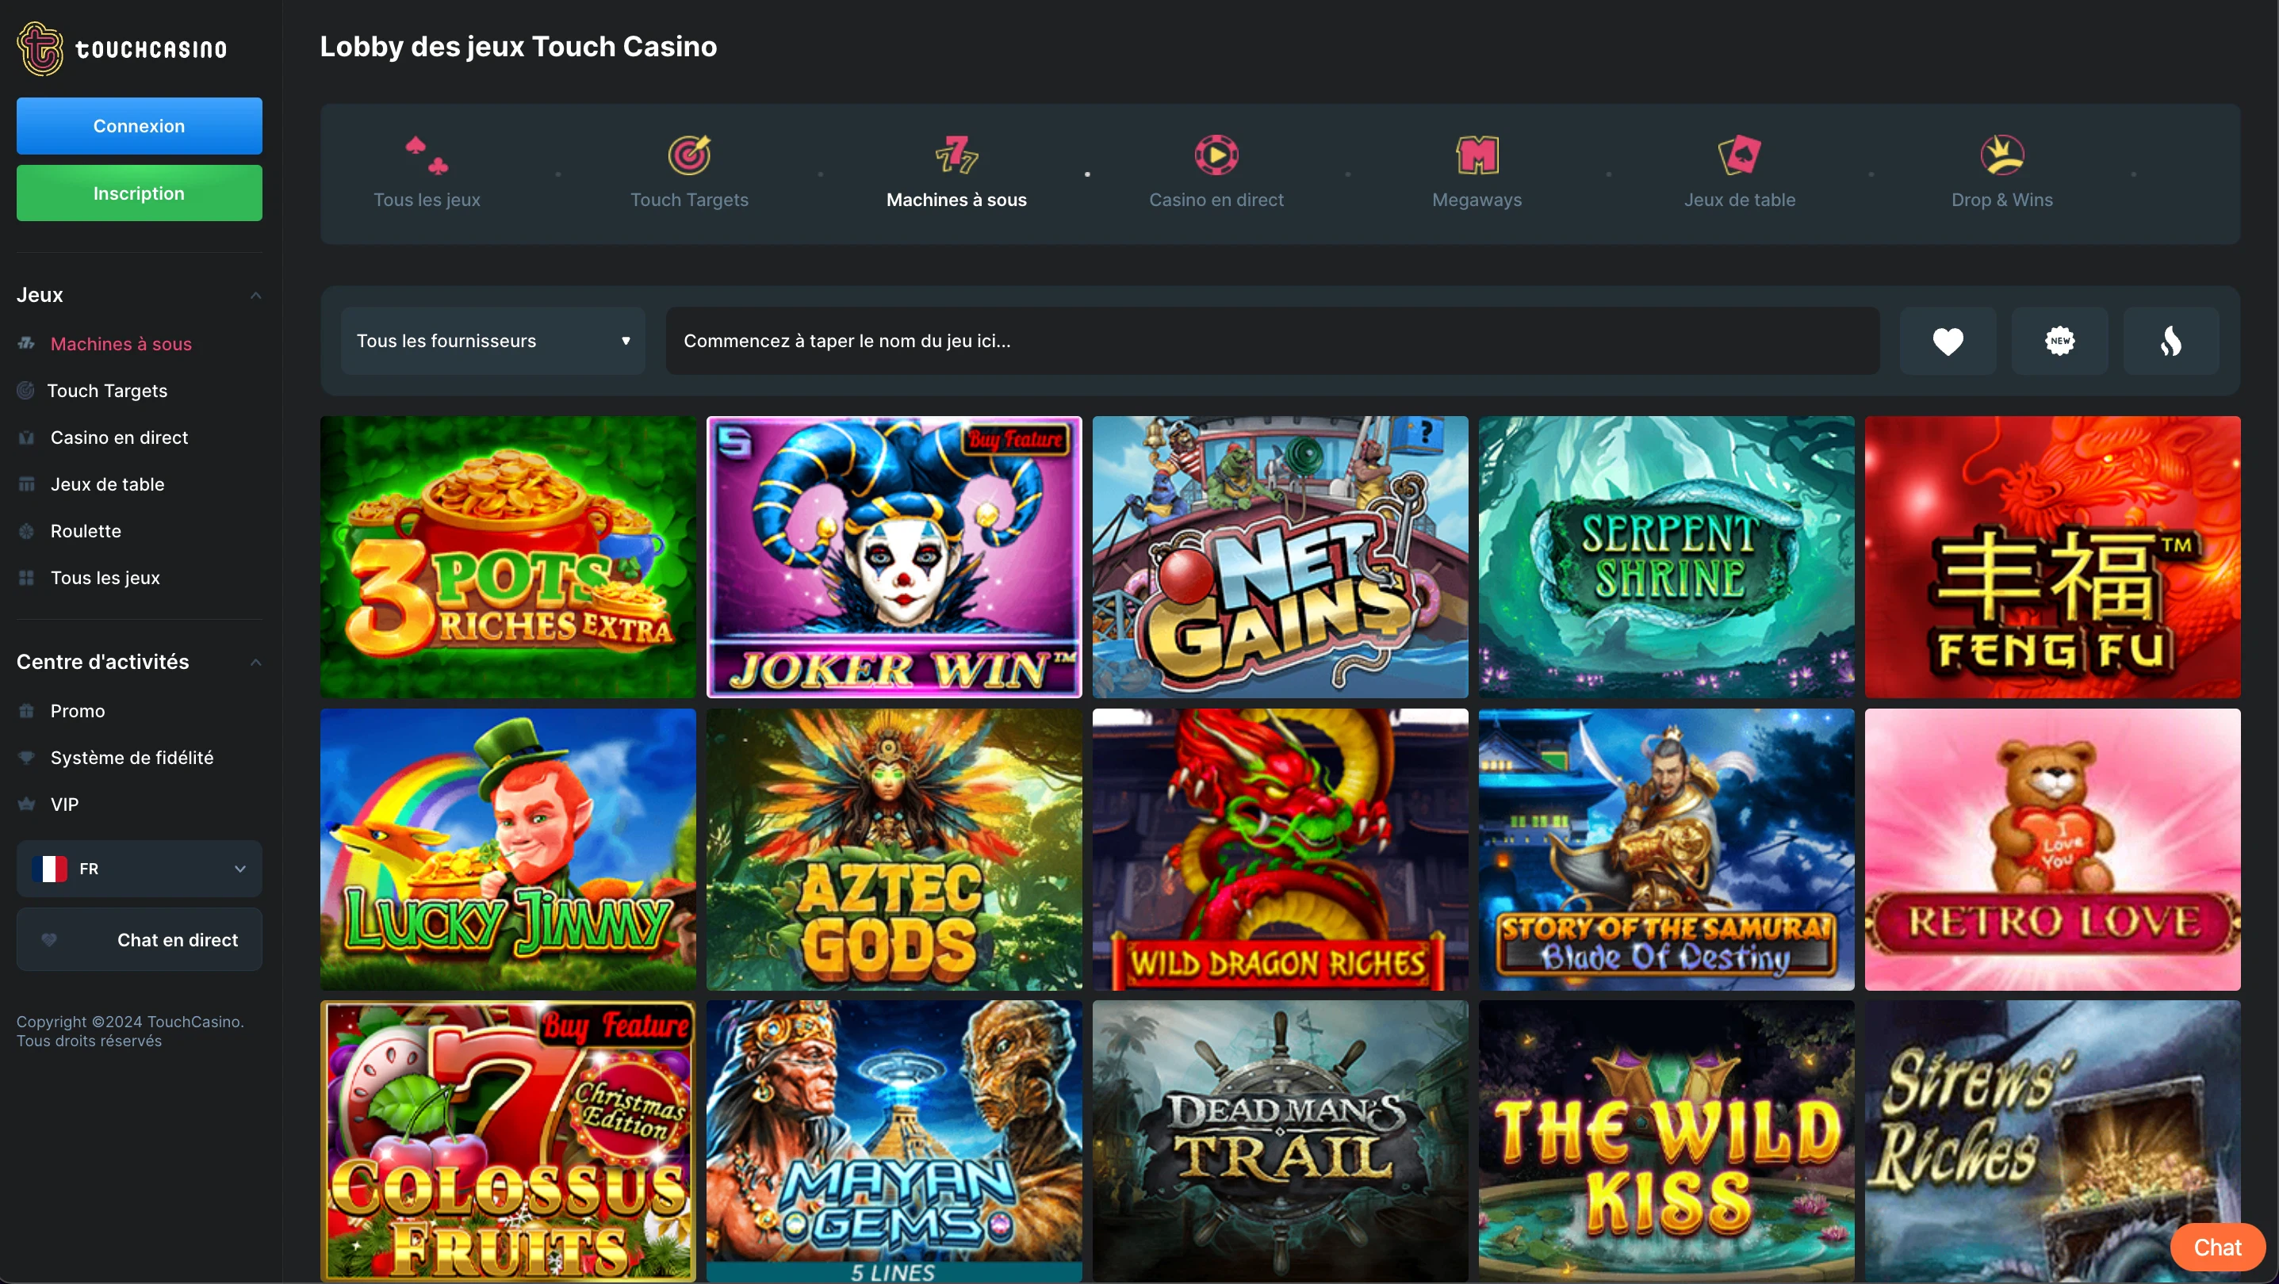Click the Drop & Wins crown icon
This screenshot has width=2279, height=1284.
tap(2002, 155)
